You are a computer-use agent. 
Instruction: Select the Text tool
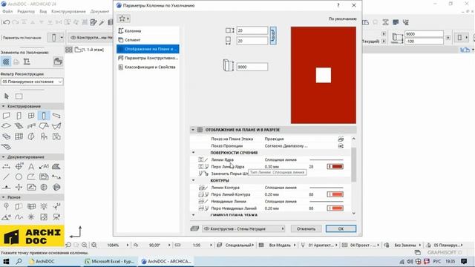click(x=31, y=166)
